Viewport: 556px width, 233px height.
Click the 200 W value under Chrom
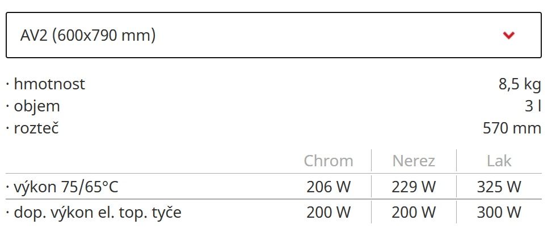click(328, 213)
